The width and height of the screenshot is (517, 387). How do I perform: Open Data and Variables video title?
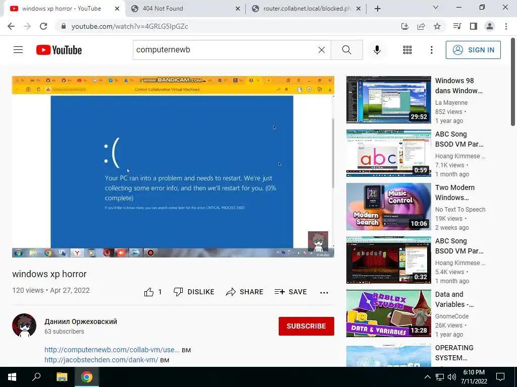click(x=454, y=299)
